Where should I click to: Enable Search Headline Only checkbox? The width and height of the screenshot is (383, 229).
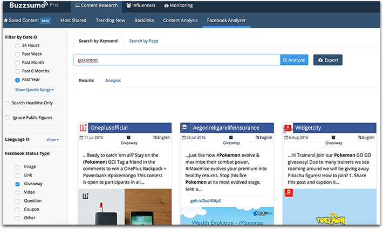[7, 103]
